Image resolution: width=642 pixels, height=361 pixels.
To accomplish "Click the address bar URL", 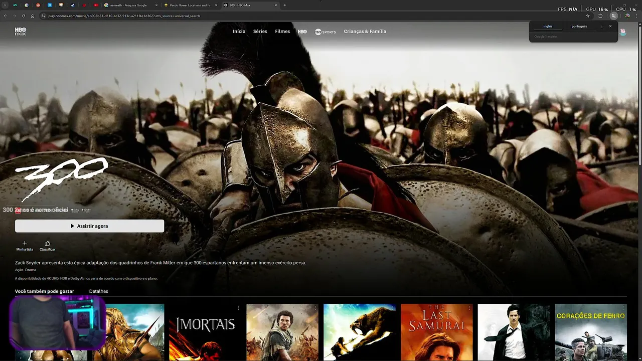I will 124,16.
